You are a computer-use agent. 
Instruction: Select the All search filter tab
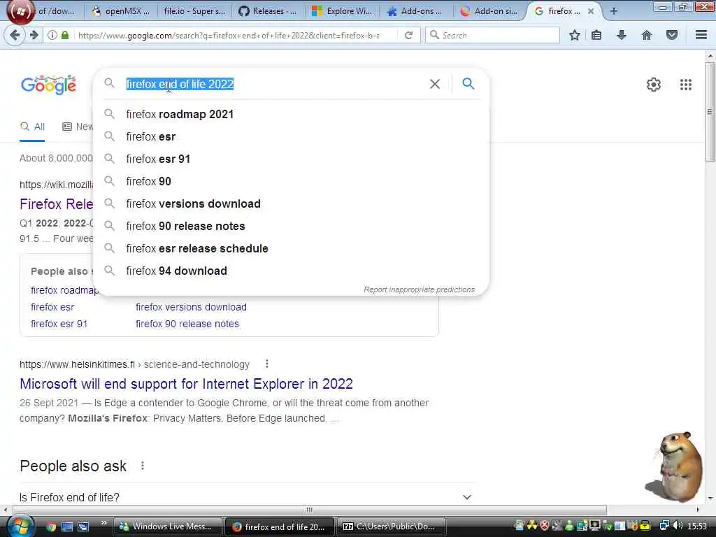pos(32,127)
